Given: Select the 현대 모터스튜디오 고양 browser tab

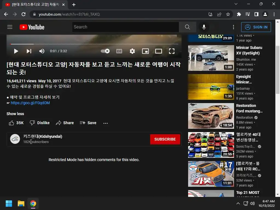Looking at the screenshot, I should (35, 5).
